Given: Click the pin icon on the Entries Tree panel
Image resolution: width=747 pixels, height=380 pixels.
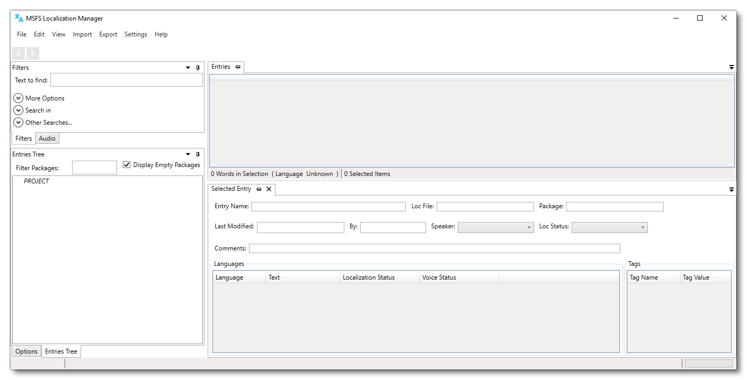Looking at the screenshot, I should [197, 154].
